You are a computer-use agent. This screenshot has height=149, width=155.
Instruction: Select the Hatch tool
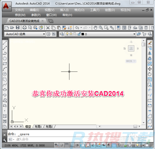[x=5, y=116]
